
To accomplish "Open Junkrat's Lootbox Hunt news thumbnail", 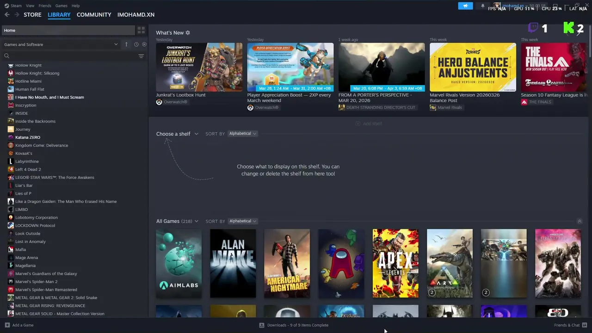I will (x=199, y=67).
